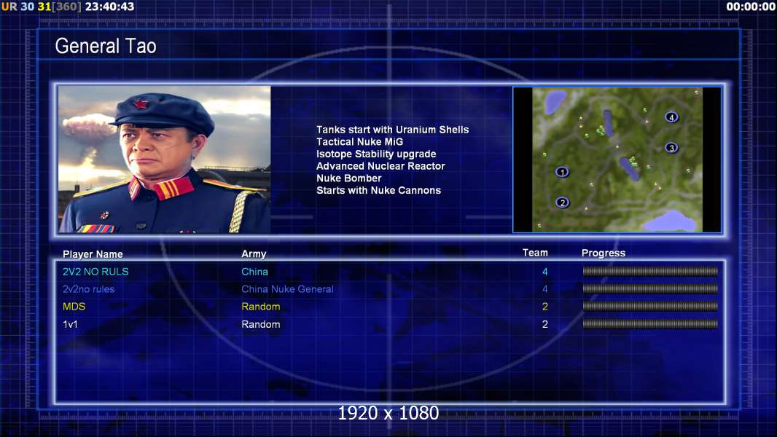Click start position marker 4 on minimap
Viewport: 777px width, 437px height.
tap(671, 117)
